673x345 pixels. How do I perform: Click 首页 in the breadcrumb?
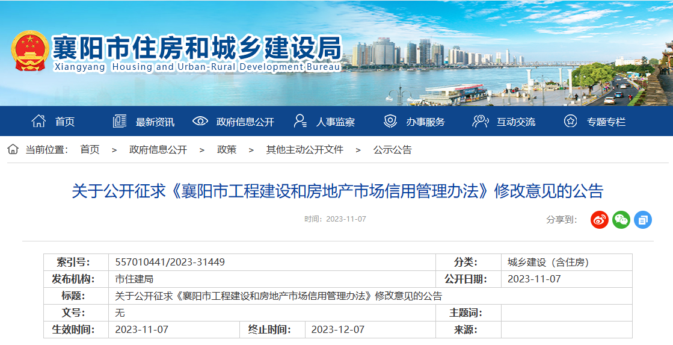click(90, 149)
